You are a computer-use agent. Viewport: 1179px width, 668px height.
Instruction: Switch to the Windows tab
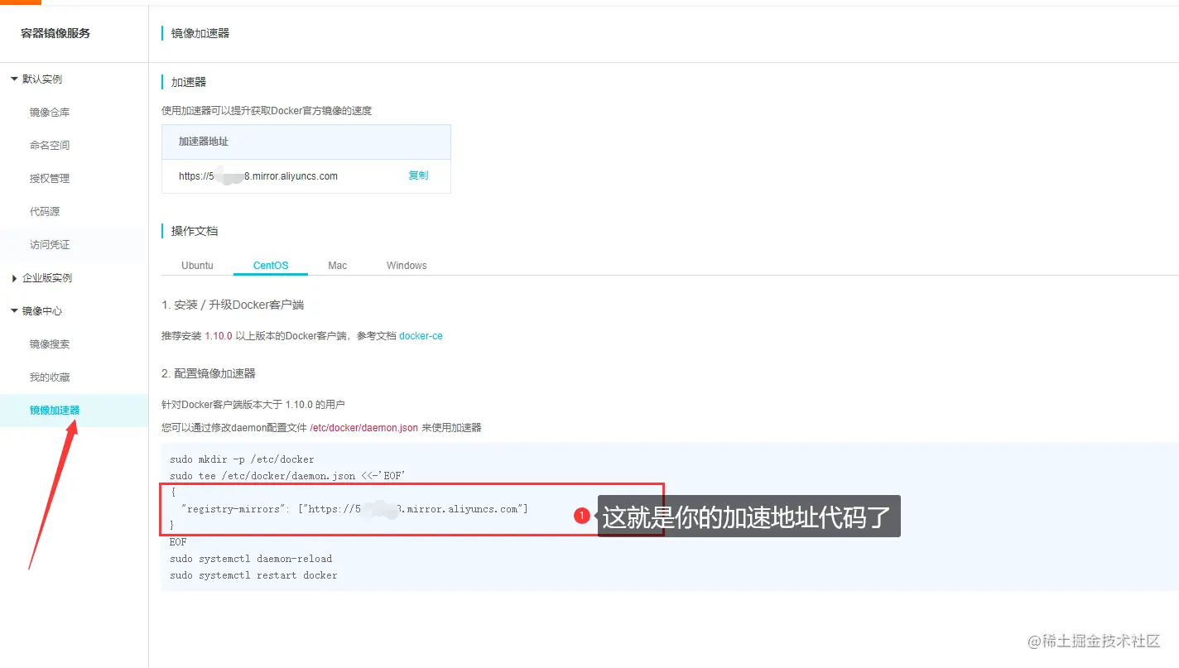(407, 266)
